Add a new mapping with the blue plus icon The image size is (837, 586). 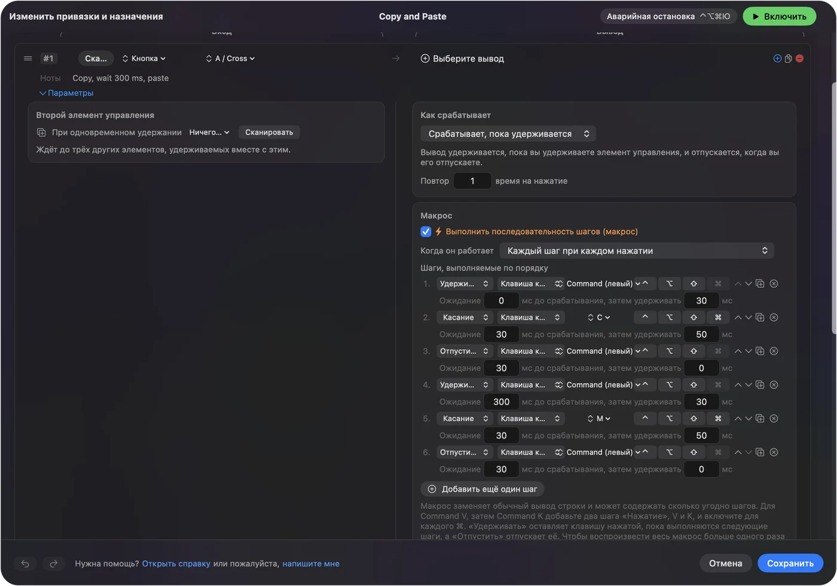click(x=777, y=59)
